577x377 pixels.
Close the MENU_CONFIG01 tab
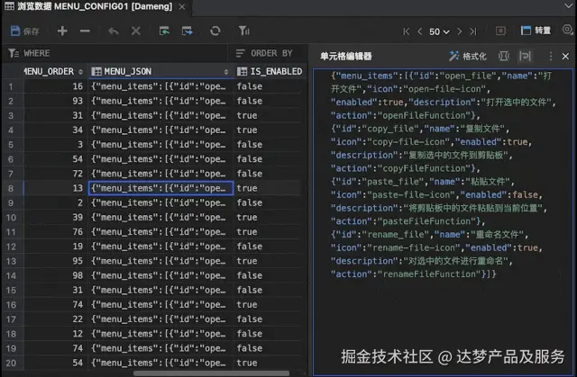[x=182, y=6]
